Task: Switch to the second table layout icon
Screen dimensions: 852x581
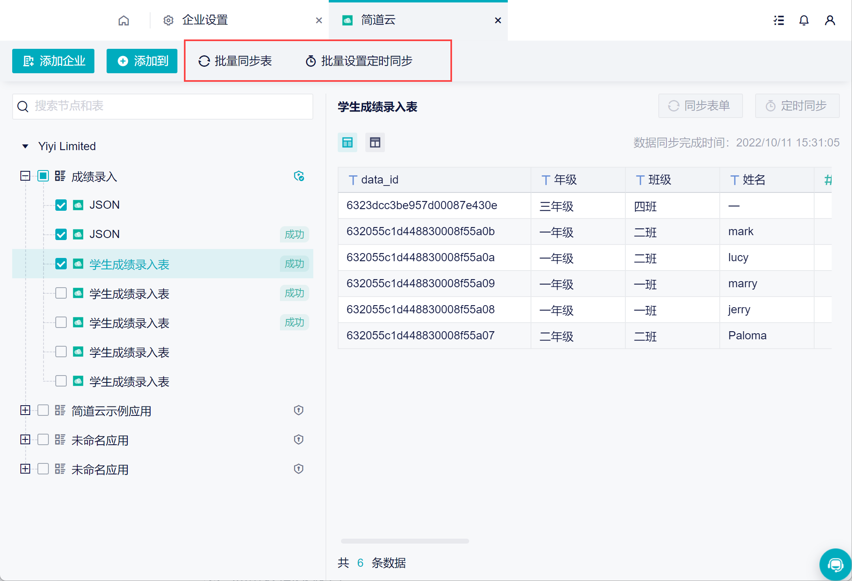Action: tap(375, 142)
